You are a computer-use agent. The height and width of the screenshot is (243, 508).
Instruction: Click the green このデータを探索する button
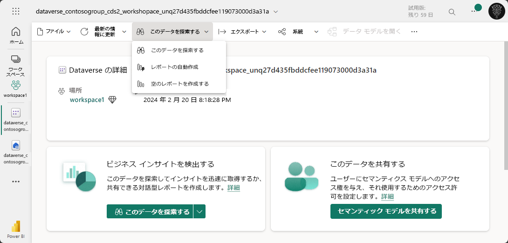150,212
